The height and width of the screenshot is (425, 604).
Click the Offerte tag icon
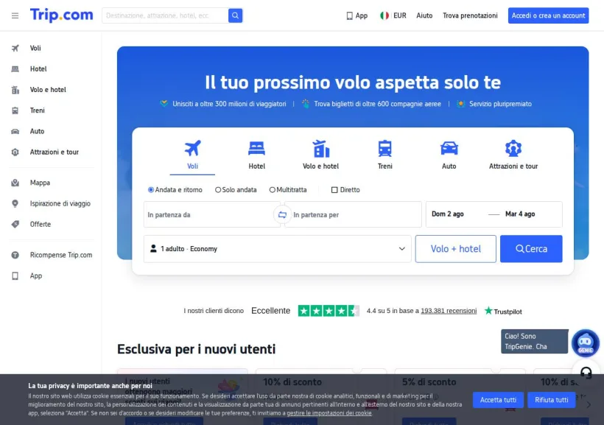15,224
